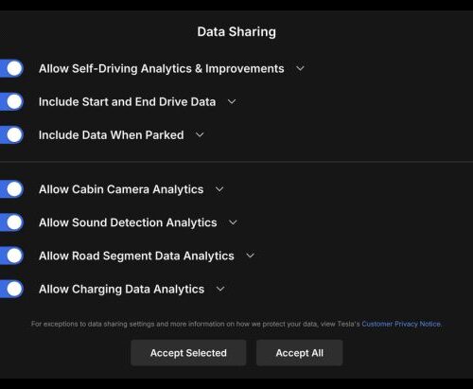Image resolution: width=473 pixels, height=389 pixels.
Task: Disable Allow Self-Driving Analytics & Improvements toggle
Action: pyautogui.click(x=11, y=68)
